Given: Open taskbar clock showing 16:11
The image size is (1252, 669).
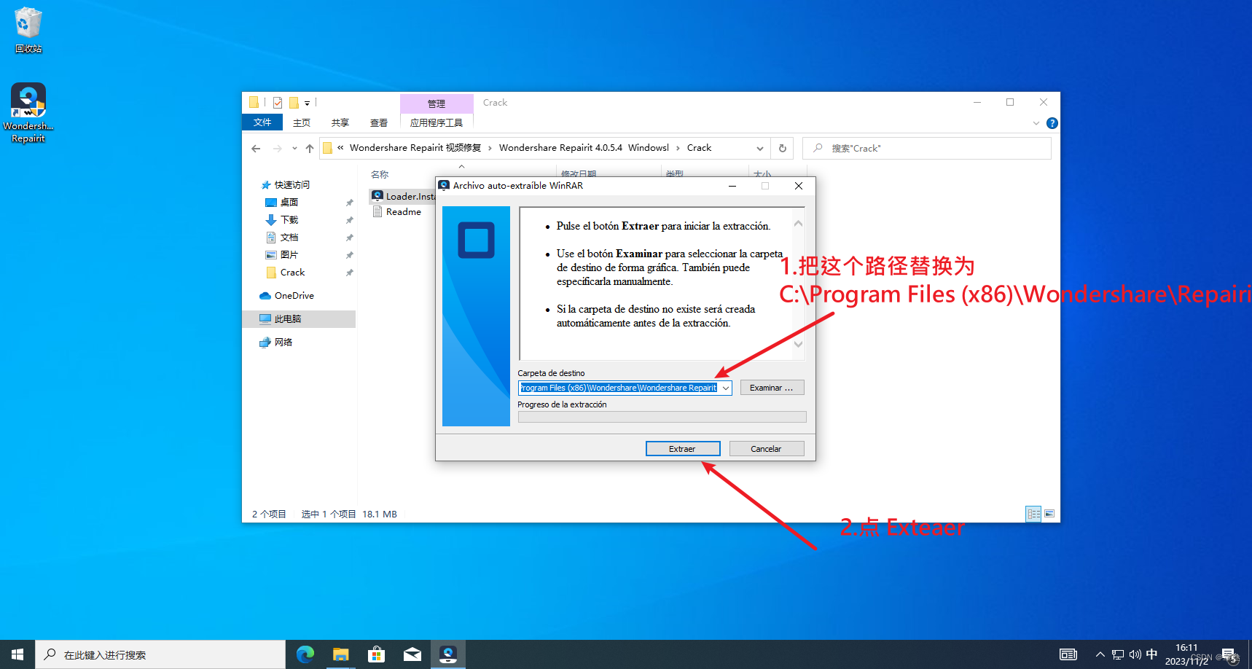Looking at the screenshot, I should 1186,654.
